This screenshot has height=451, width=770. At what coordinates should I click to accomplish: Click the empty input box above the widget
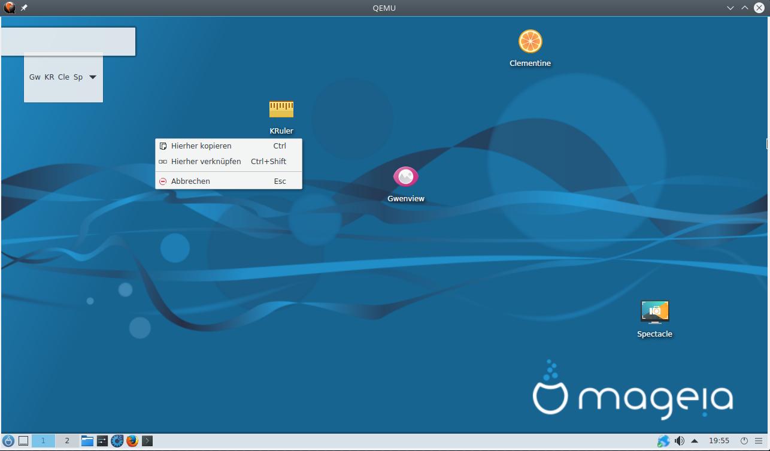pyautogui.click(x=68, y=41)
